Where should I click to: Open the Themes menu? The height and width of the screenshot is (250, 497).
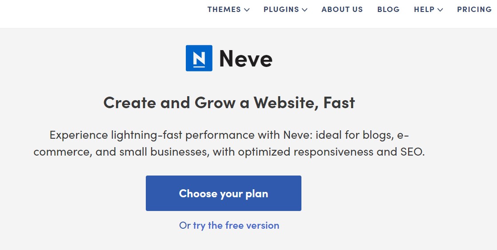224,9
